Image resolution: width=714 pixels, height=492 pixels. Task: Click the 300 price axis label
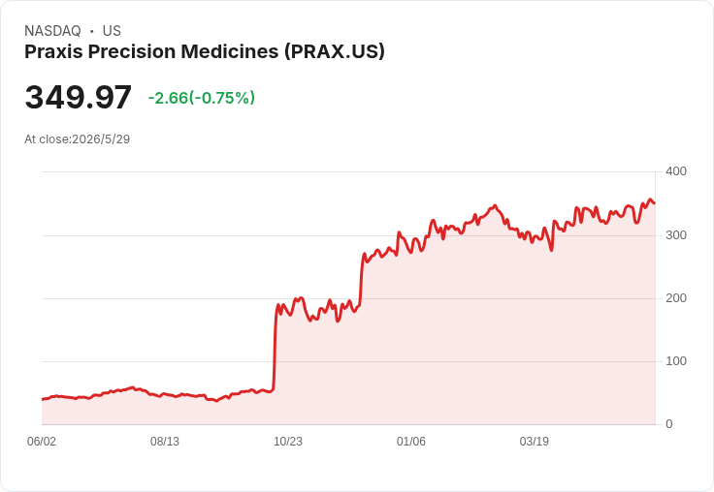coord(676,235)
